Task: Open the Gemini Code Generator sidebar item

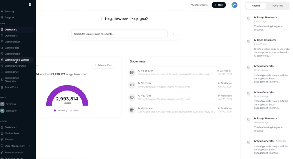Action: pos(12,79)
